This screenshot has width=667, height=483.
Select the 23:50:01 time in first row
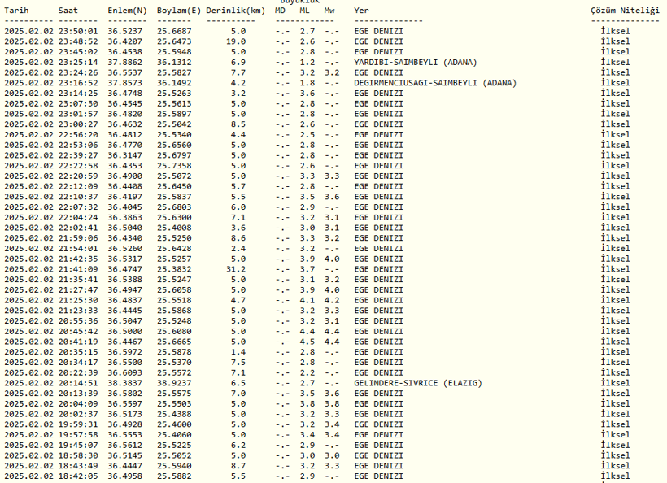click(78, 31)
